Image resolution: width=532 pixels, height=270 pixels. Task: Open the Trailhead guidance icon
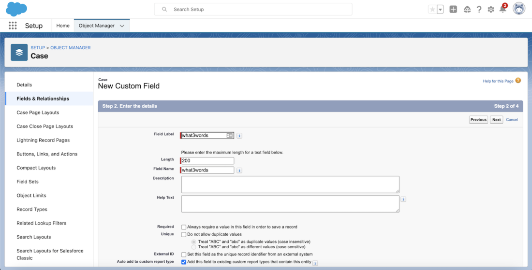coord(467,10)
